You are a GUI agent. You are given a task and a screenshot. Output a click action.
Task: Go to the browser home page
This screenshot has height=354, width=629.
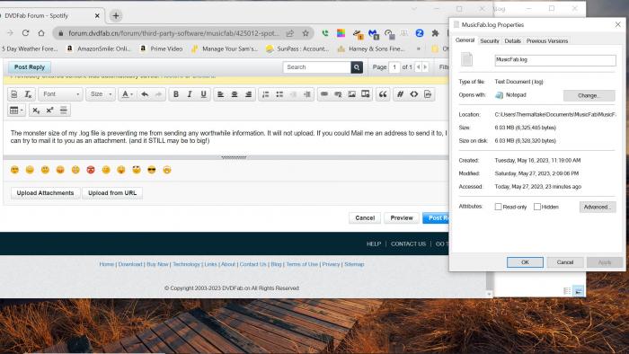click(x=41, y=33)
